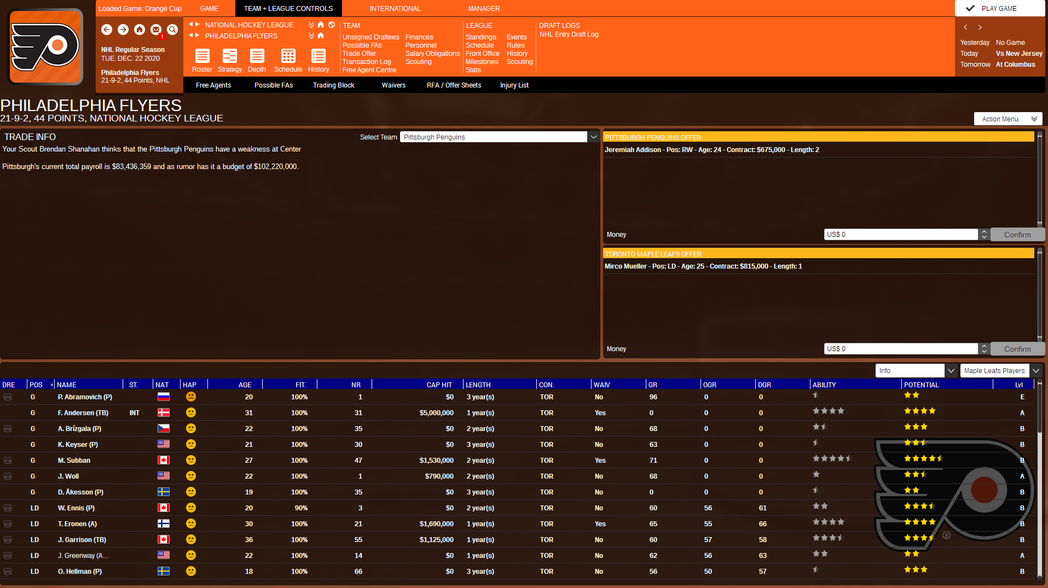Open the GAME menu tab

tap(209, 8)
